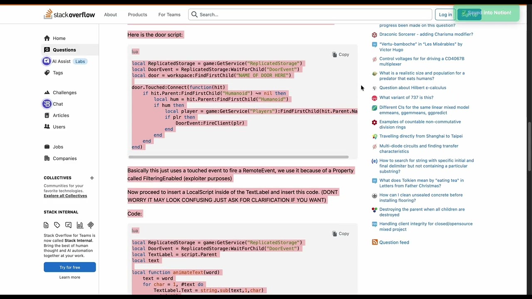The width and height of the screenshot is (532, 299).
Task: Click the 'Here is the door script:' text
Action: (155, 35)
